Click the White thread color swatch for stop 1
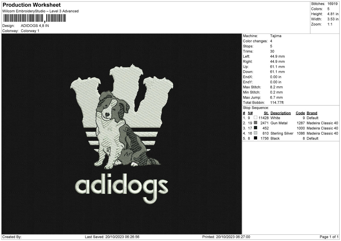The image size is (341, 241). pyautogui.click(x=255, y=118)
